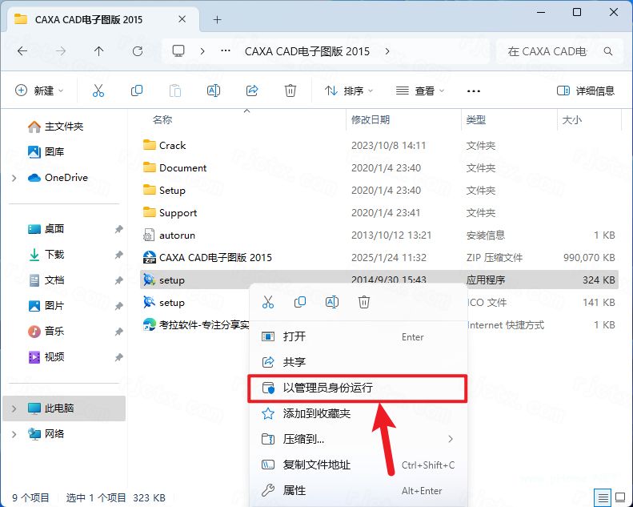Viewport: 633px width, 507px height.
Task: Go back with the left arrow
Action: [22, 51]
